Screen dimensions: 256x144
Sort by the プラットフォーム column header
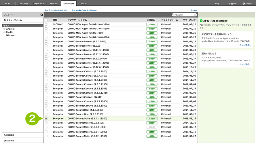(x=170, y=20)
